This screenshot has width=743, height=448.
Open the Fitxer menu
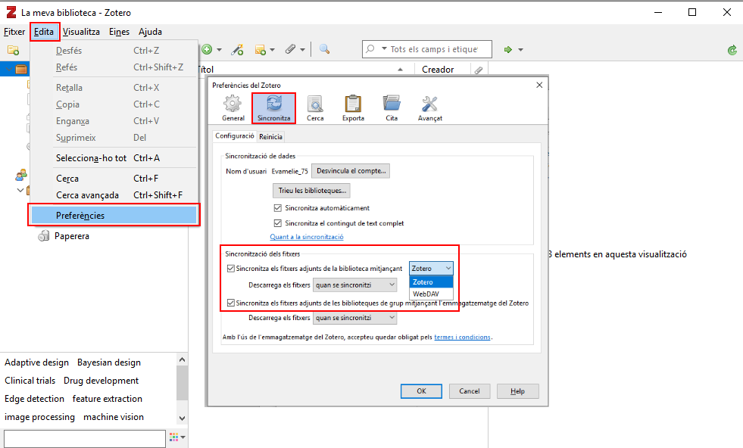click(x=14, y=32)
